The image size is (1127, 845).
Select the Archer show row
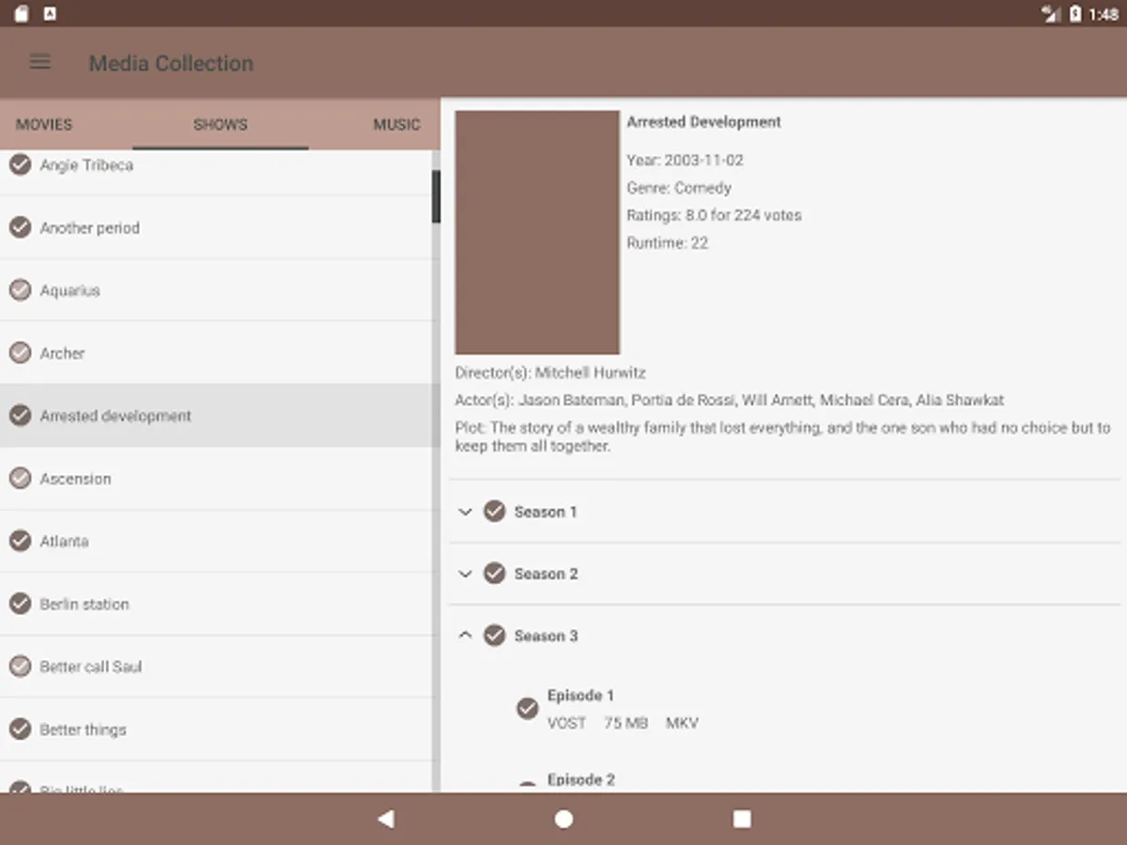(x=216, y=353)
